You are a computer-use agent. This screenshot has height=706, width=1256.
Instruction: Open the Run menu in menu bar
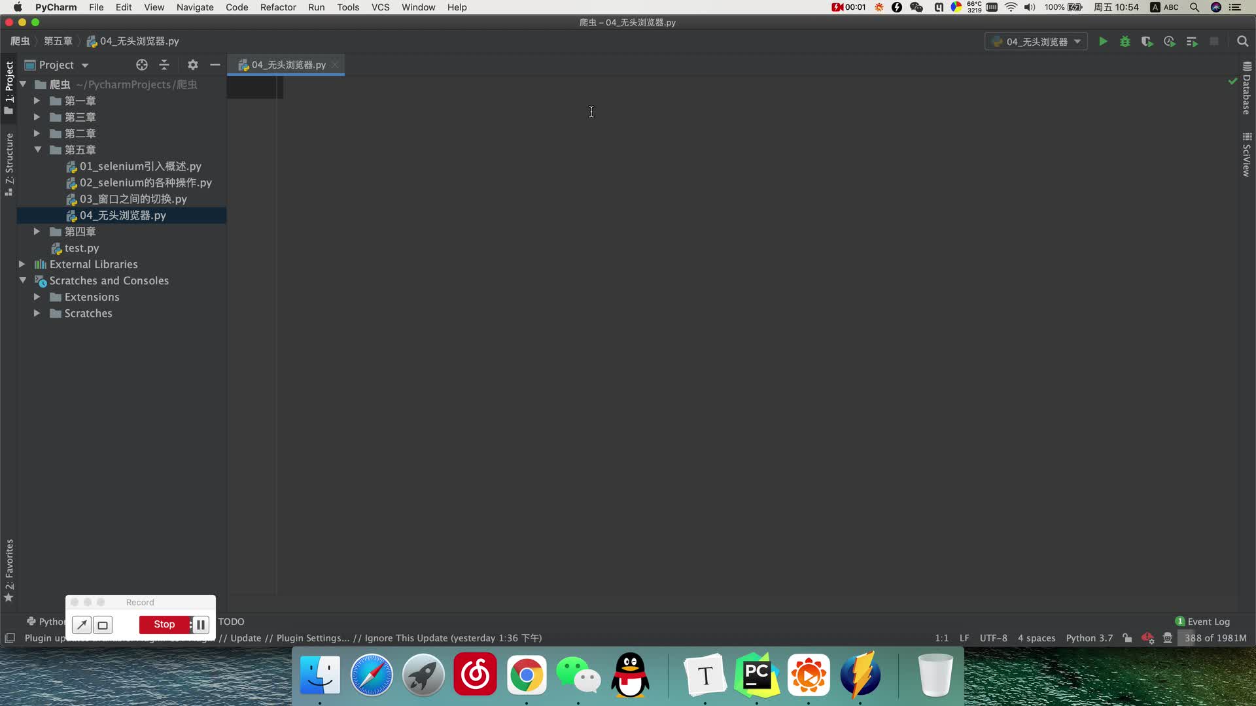pos(317,7)
